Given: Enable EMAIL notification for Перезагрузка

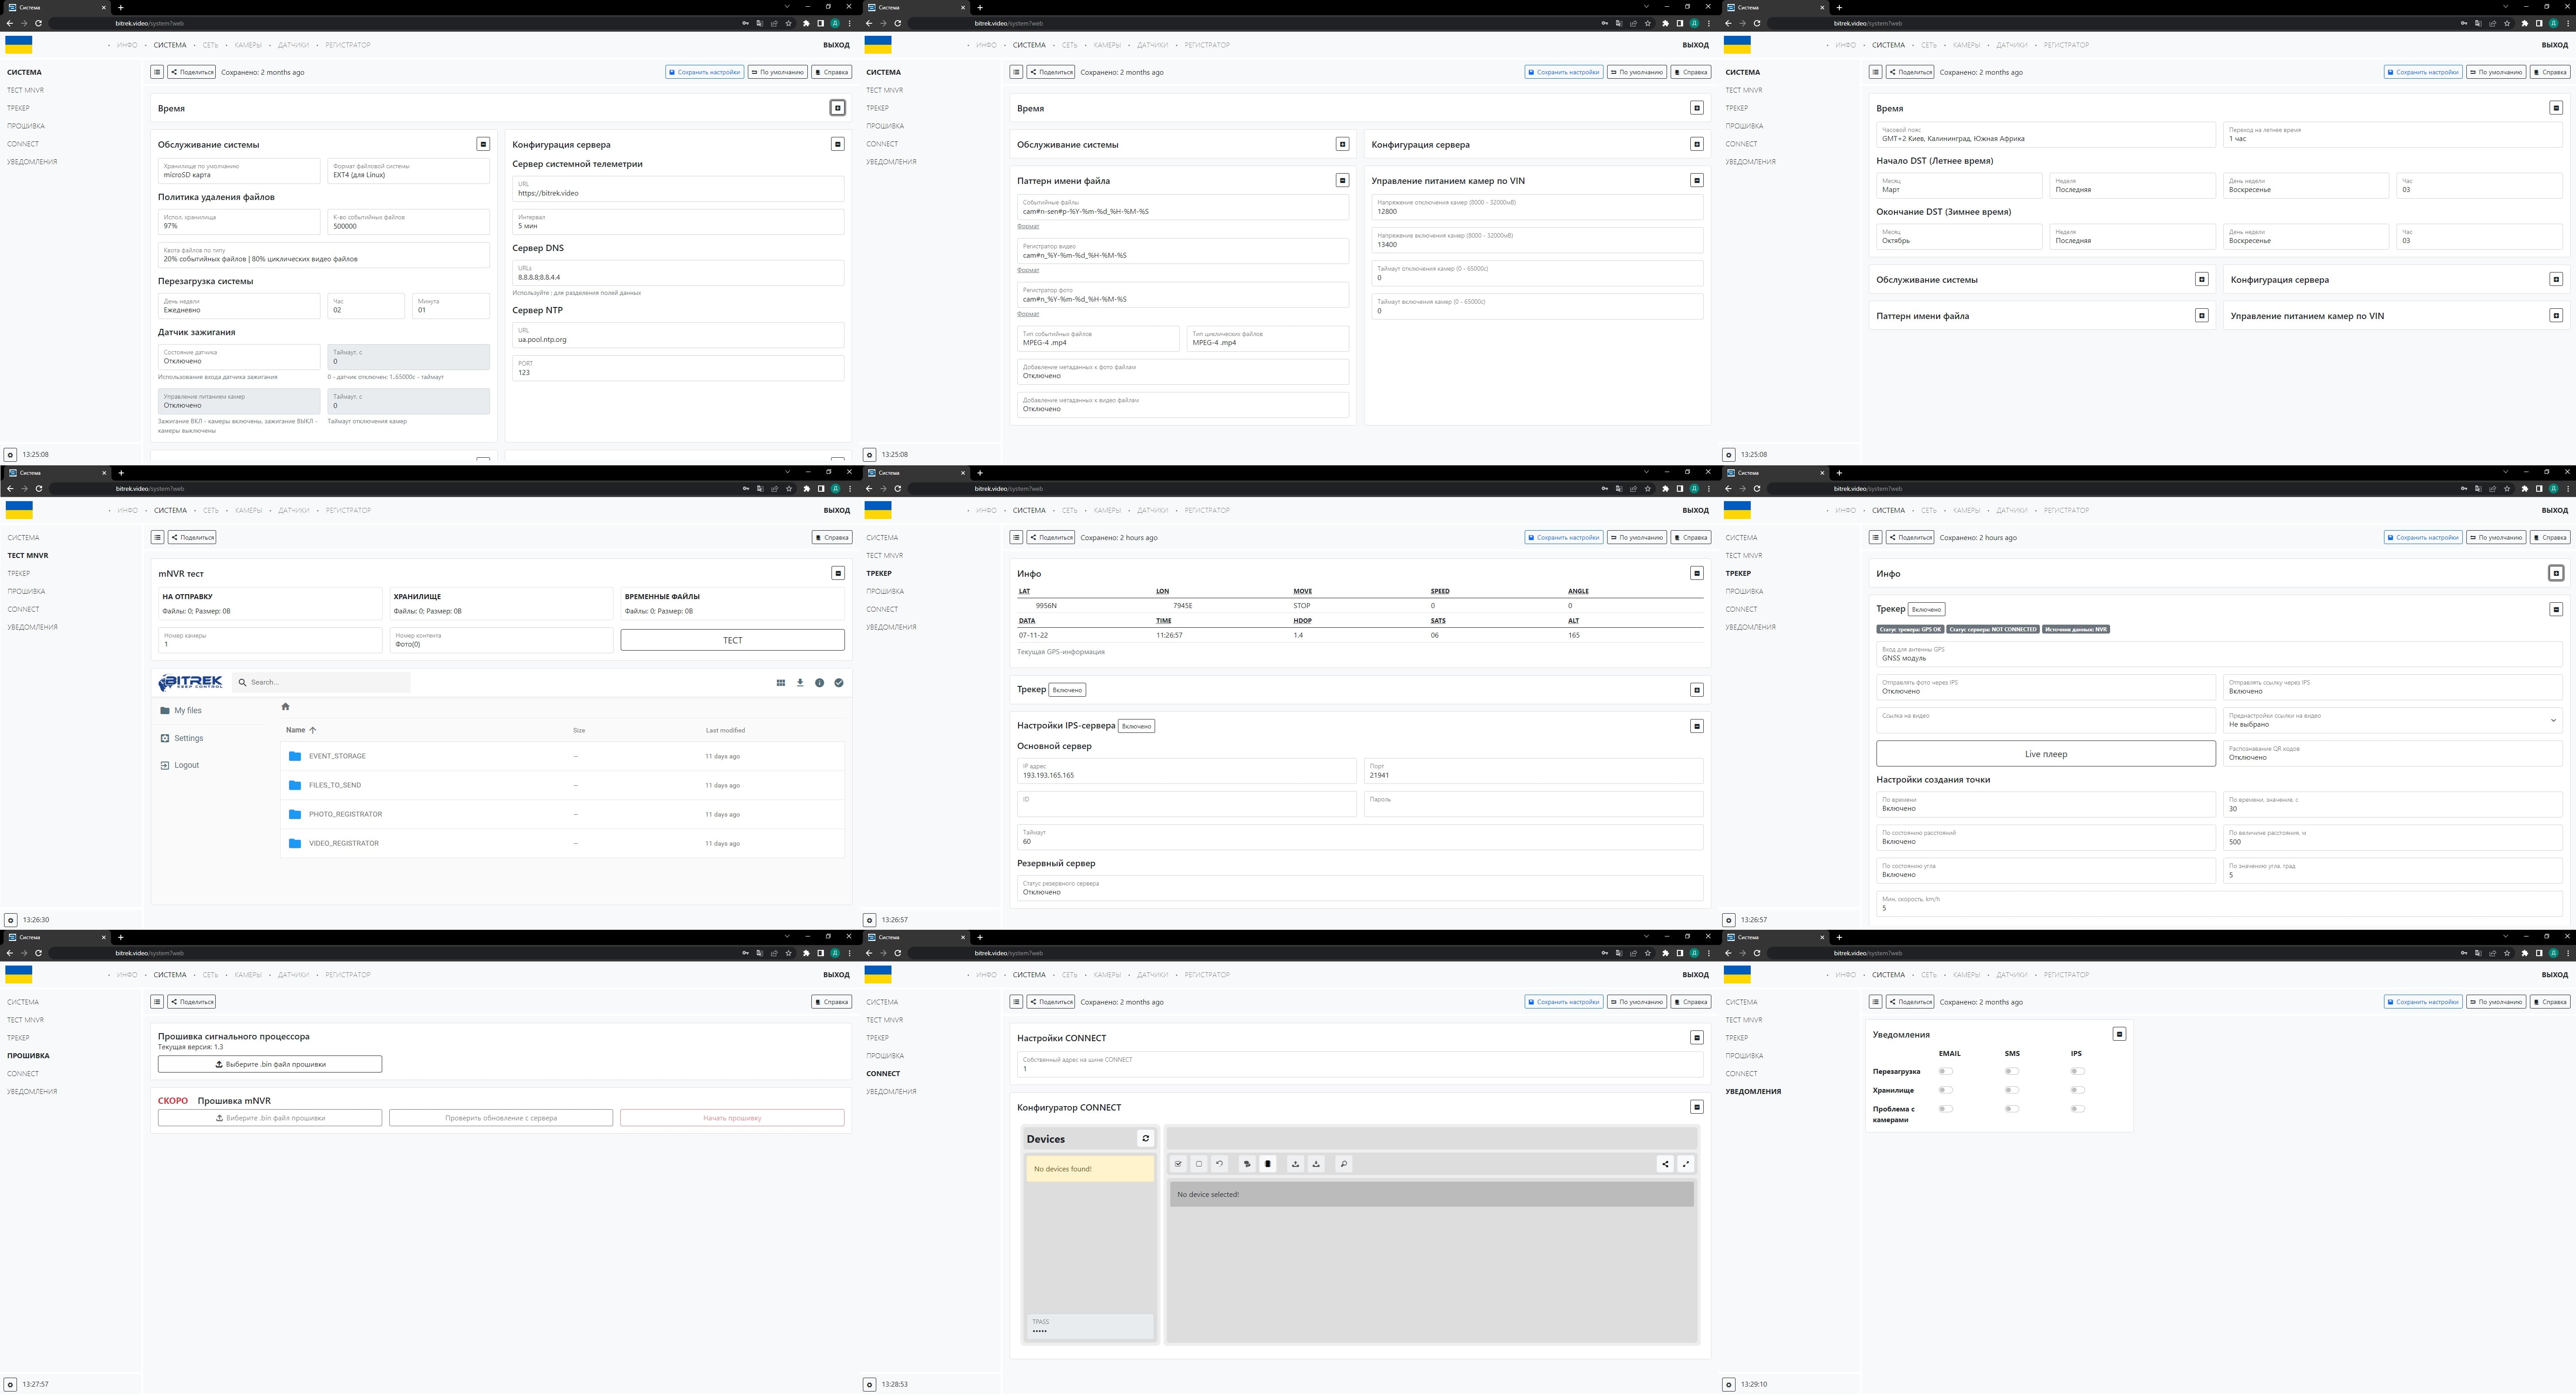Looking at the screenshot, I should (x=1945, y=1072).
